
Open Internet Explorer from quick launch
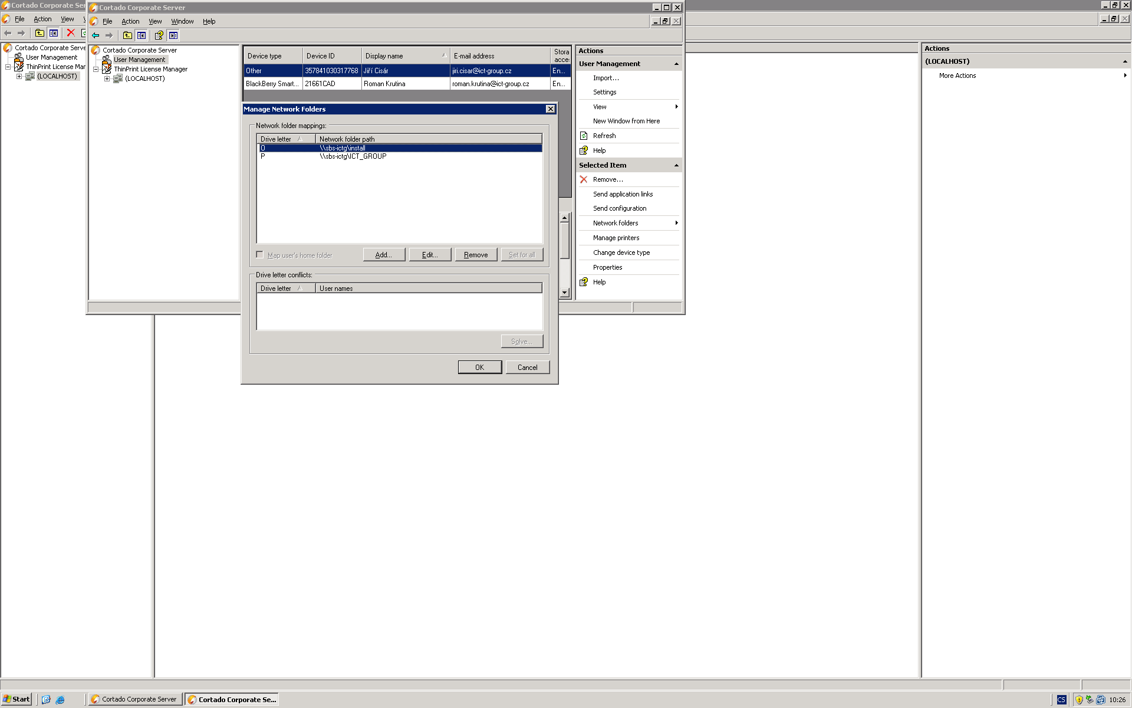point(60,700)
